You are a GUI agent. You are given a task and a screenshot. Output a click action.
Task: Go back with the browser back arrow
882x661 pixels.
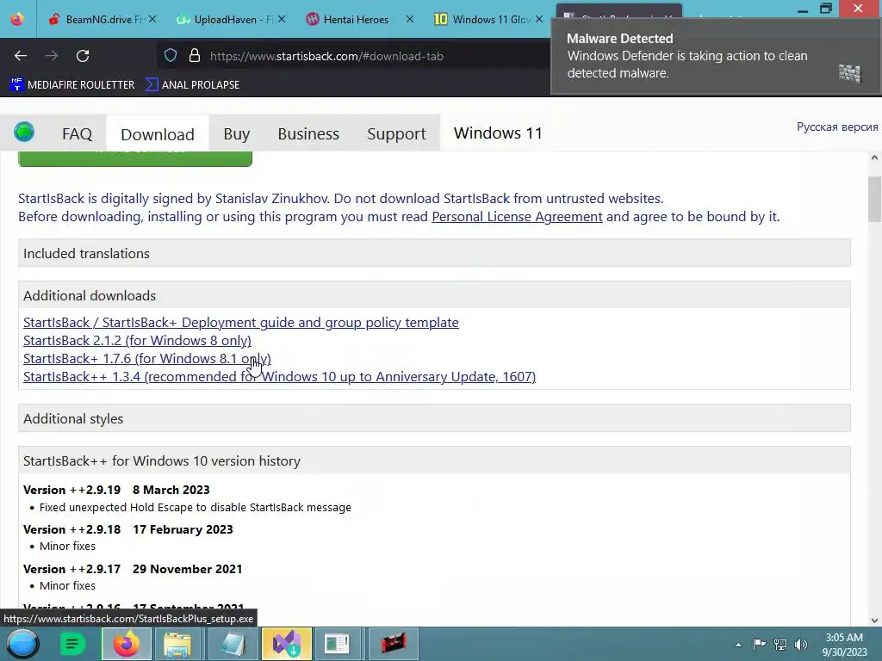click(x=21, y=56)
